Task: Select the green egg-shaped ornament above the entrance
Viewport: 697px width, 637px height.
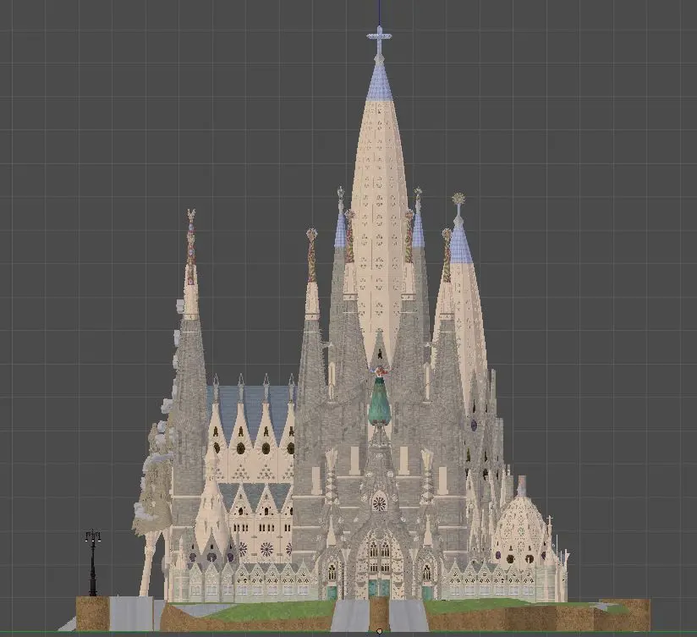Action: tap(379, 400)
